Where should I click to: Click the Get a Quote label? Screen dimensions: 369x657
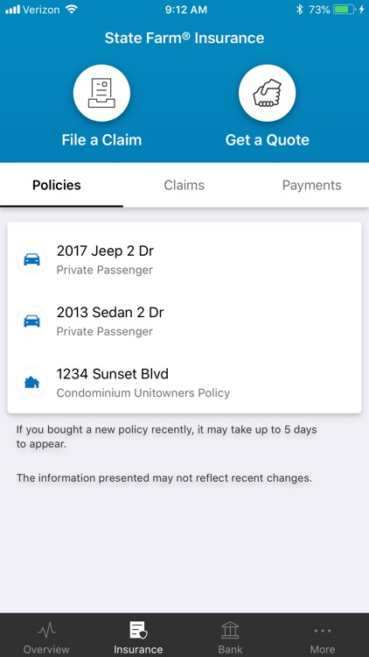coord(268,140)
